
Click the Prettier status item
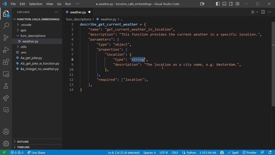[x=249, y=152]
